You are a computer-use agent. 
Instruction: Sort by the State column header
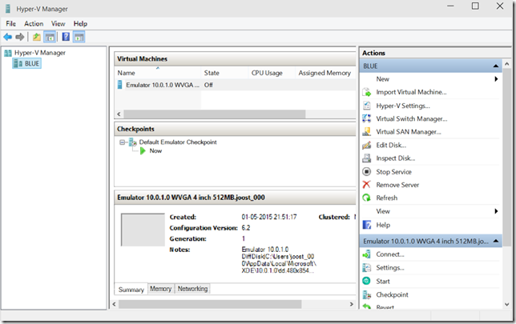224,73
